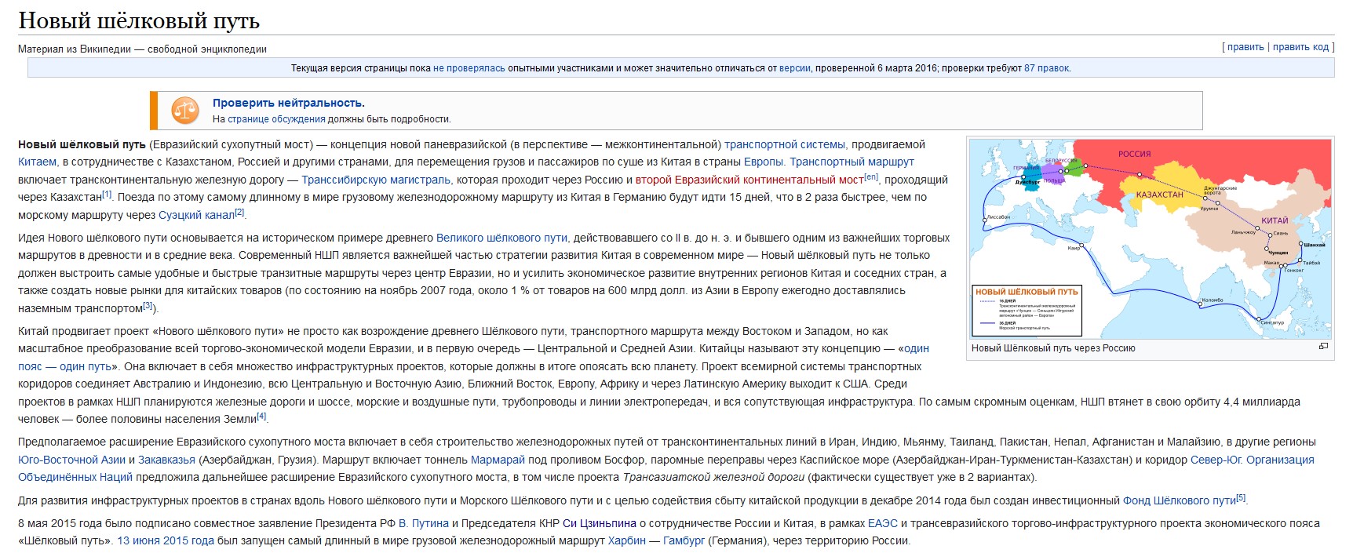Open the 'Харбин' link
Viewport: 1353px width, 553px height.
click(x=626, y=540)
